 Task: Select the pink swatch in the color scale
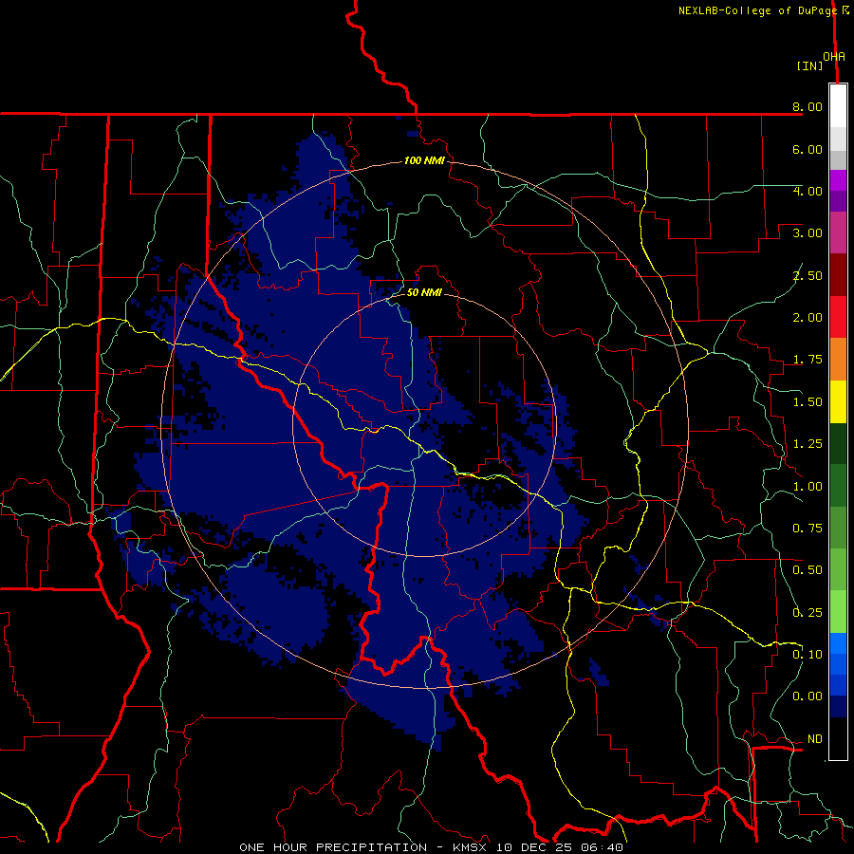click(x=838, y=233)
